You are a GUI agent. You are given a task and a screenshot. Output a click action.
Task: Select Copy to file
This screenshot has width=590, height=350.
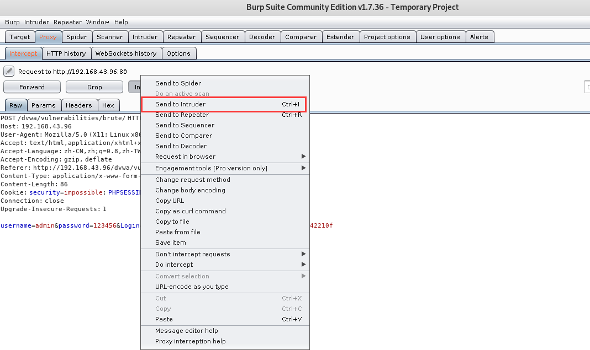pos(225,222)
